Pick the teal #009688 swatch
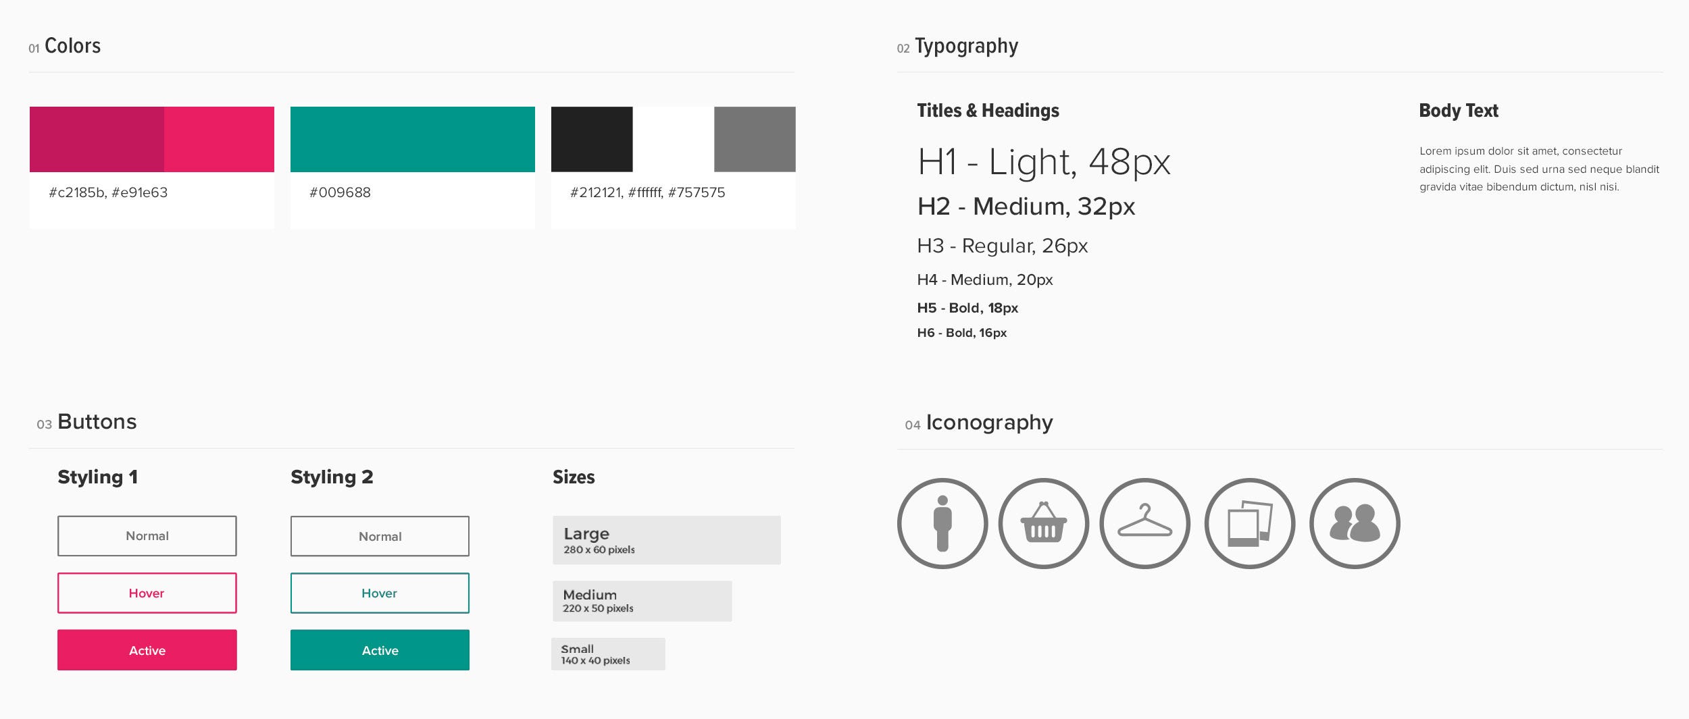The image size is (1689, 719). point(413,139)
